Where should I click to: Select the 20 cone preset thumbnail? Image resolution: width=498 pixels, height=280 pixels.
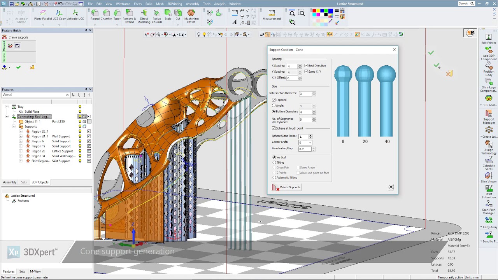point(365,101)
